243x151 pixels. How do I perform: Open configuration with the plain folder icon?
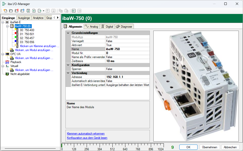point(11,11)
